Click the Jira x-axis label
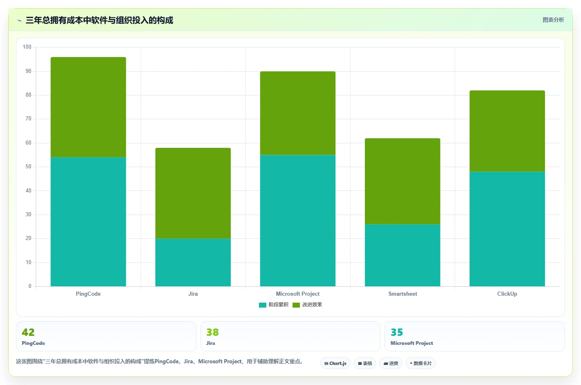The image size is (581, 385). [x=193, y=294]
